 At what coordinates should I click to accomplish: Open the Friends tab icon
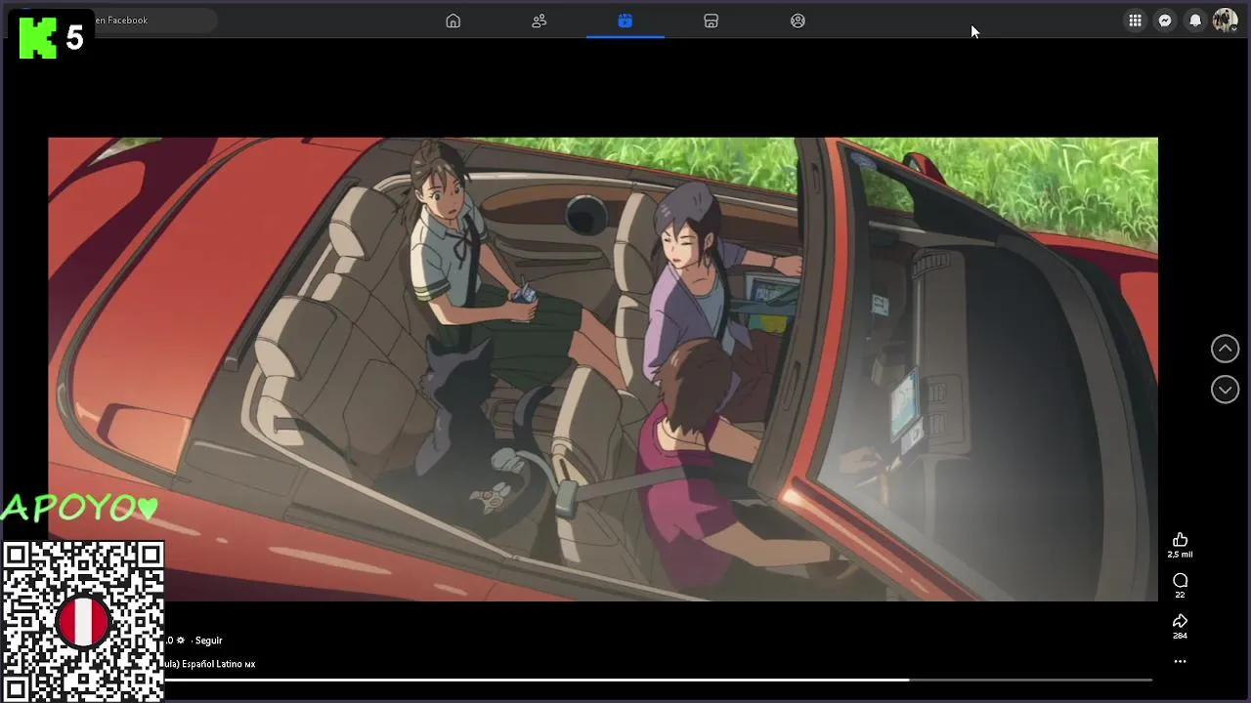(539, 21)
